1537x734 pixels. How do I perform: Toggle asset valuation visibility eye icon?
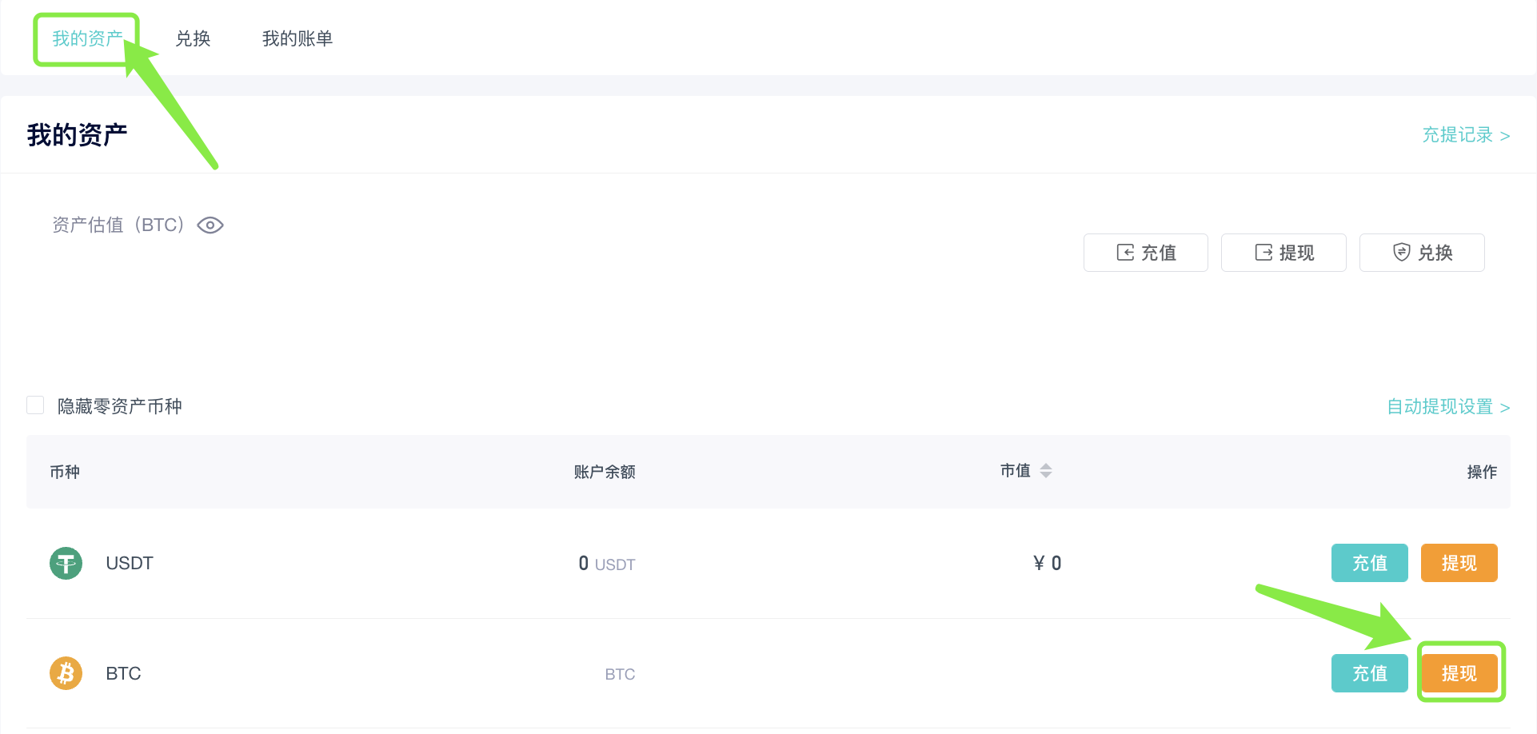(210, 225)
